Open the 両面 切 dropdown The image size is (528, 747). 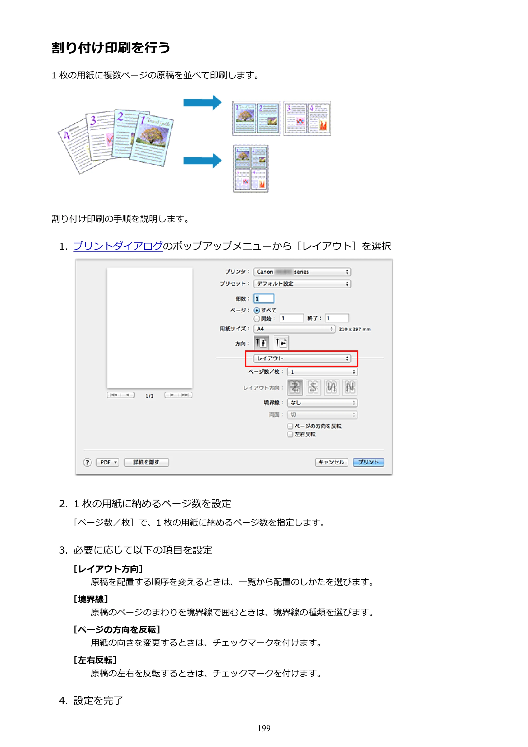322,415
